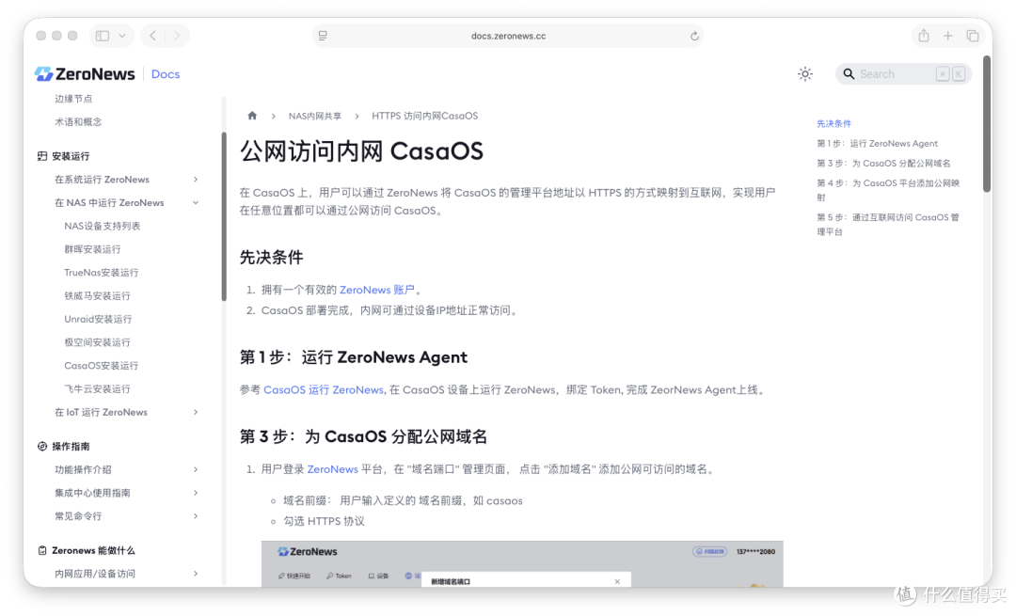Jump to 第 5 步 in the contents list

pos(888,225)
